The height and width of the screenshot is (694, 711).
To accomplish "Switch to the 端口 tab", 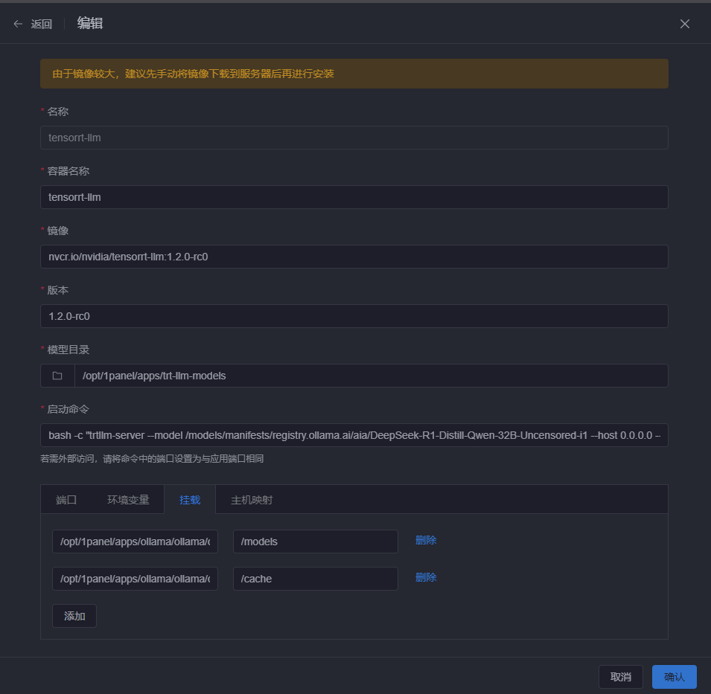I will click(x=66, y=500).
